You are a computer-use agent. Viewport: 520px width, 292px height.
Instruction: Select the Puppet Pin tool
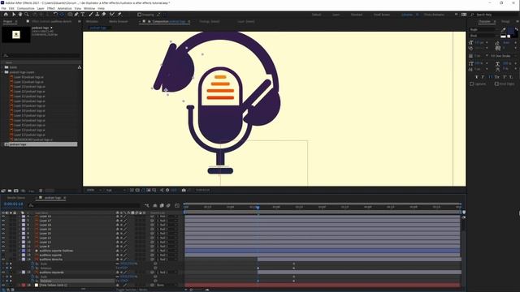pos(119,15)
